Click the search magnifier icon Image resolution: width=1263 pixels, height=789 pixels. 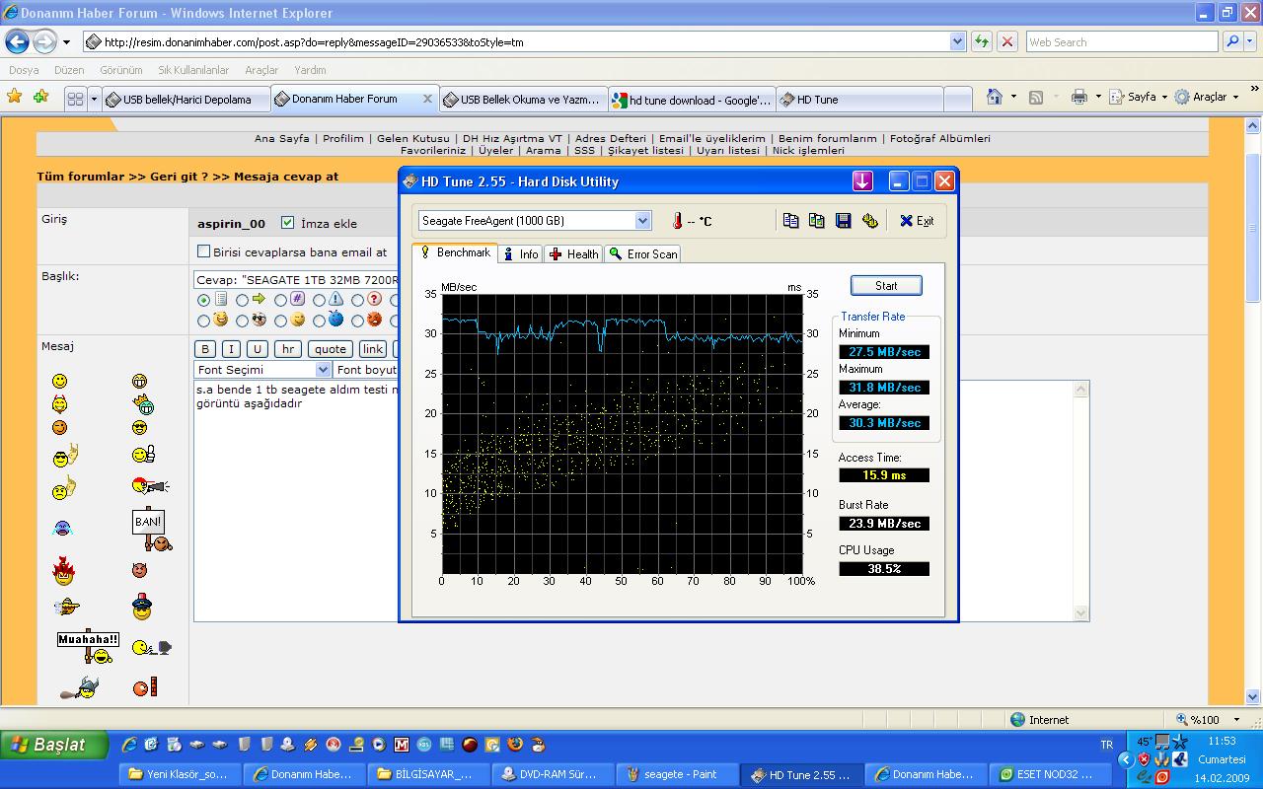click(x=1231, y=41)
